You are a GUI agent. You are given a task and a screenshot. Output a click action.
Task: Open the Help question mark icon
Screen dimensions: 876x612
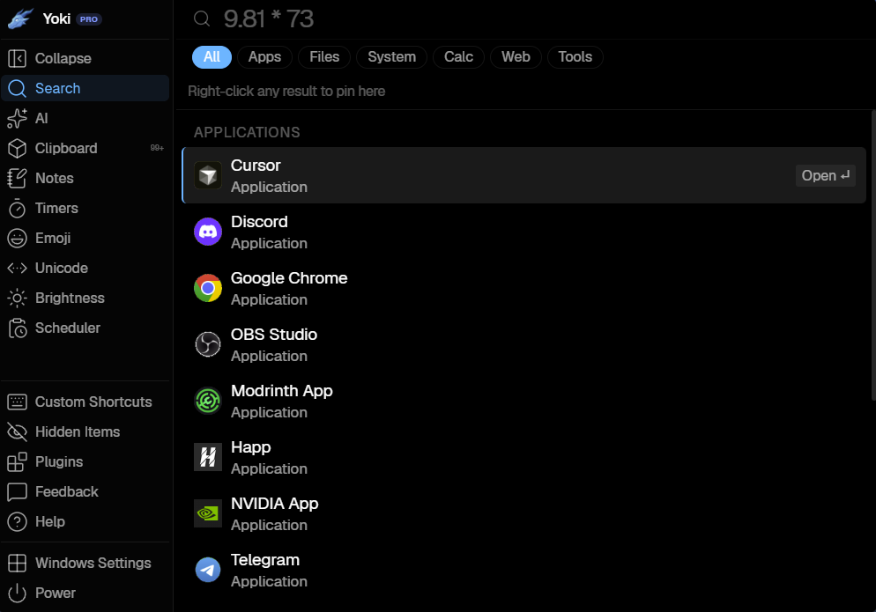18,521
